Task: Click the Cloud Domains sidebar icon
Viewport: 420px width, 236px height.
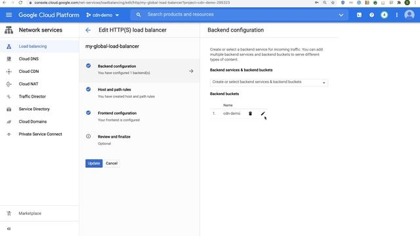Action: [9, 122]
